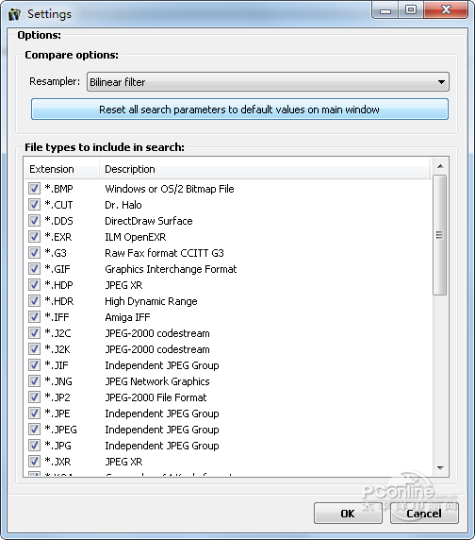475x540 pixels.
Task: Cancel the Settings dialog
Action: (424, 514)
